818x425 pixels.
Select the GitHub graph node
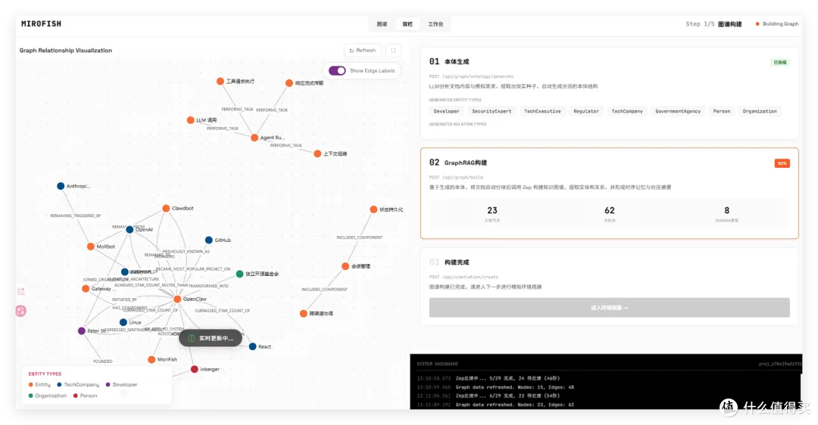(x=209, y=240)
